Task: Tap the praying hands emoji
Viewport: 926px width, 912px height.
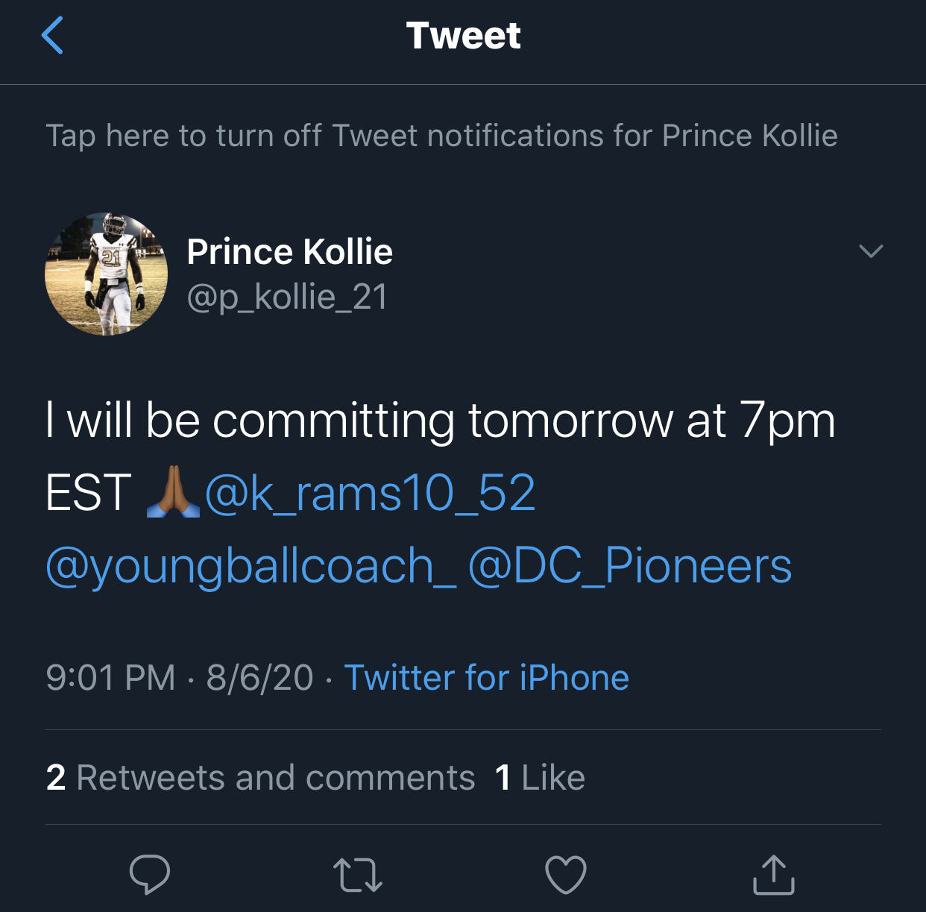Action: pos(173,492)
